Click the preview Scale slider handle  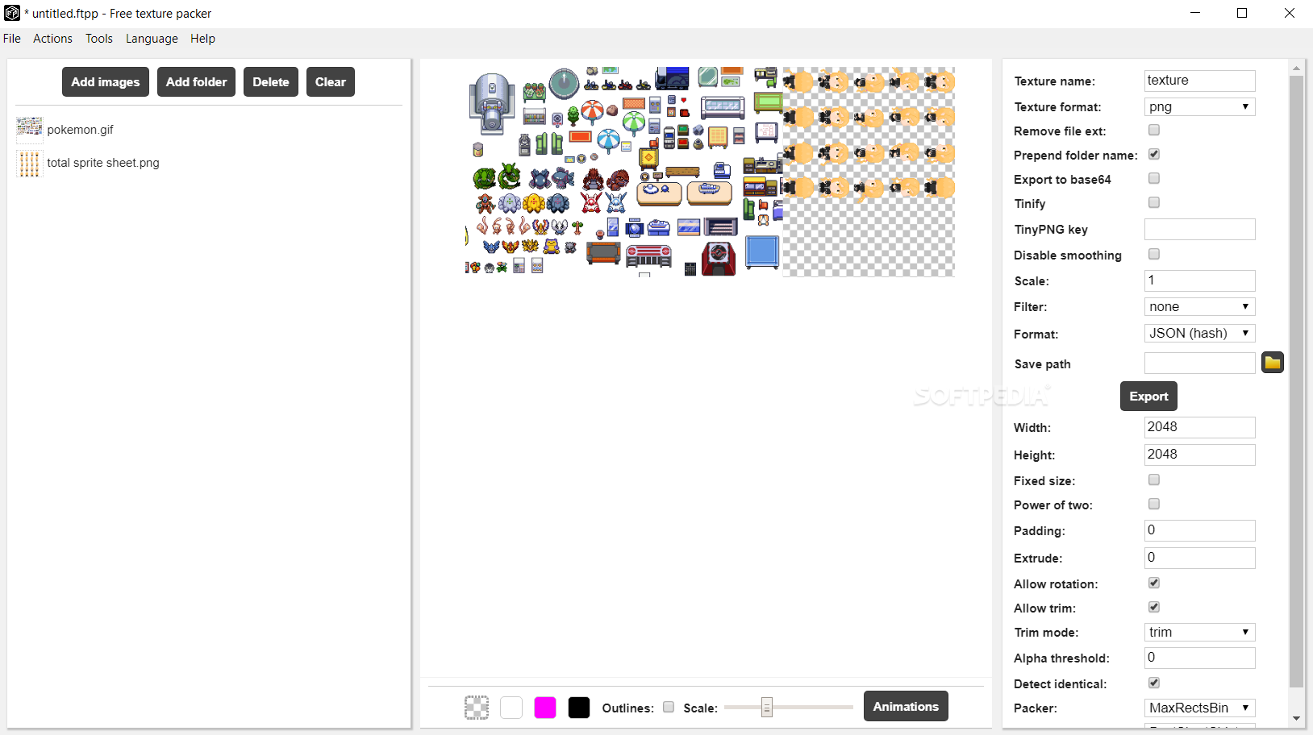coord(767,707)
